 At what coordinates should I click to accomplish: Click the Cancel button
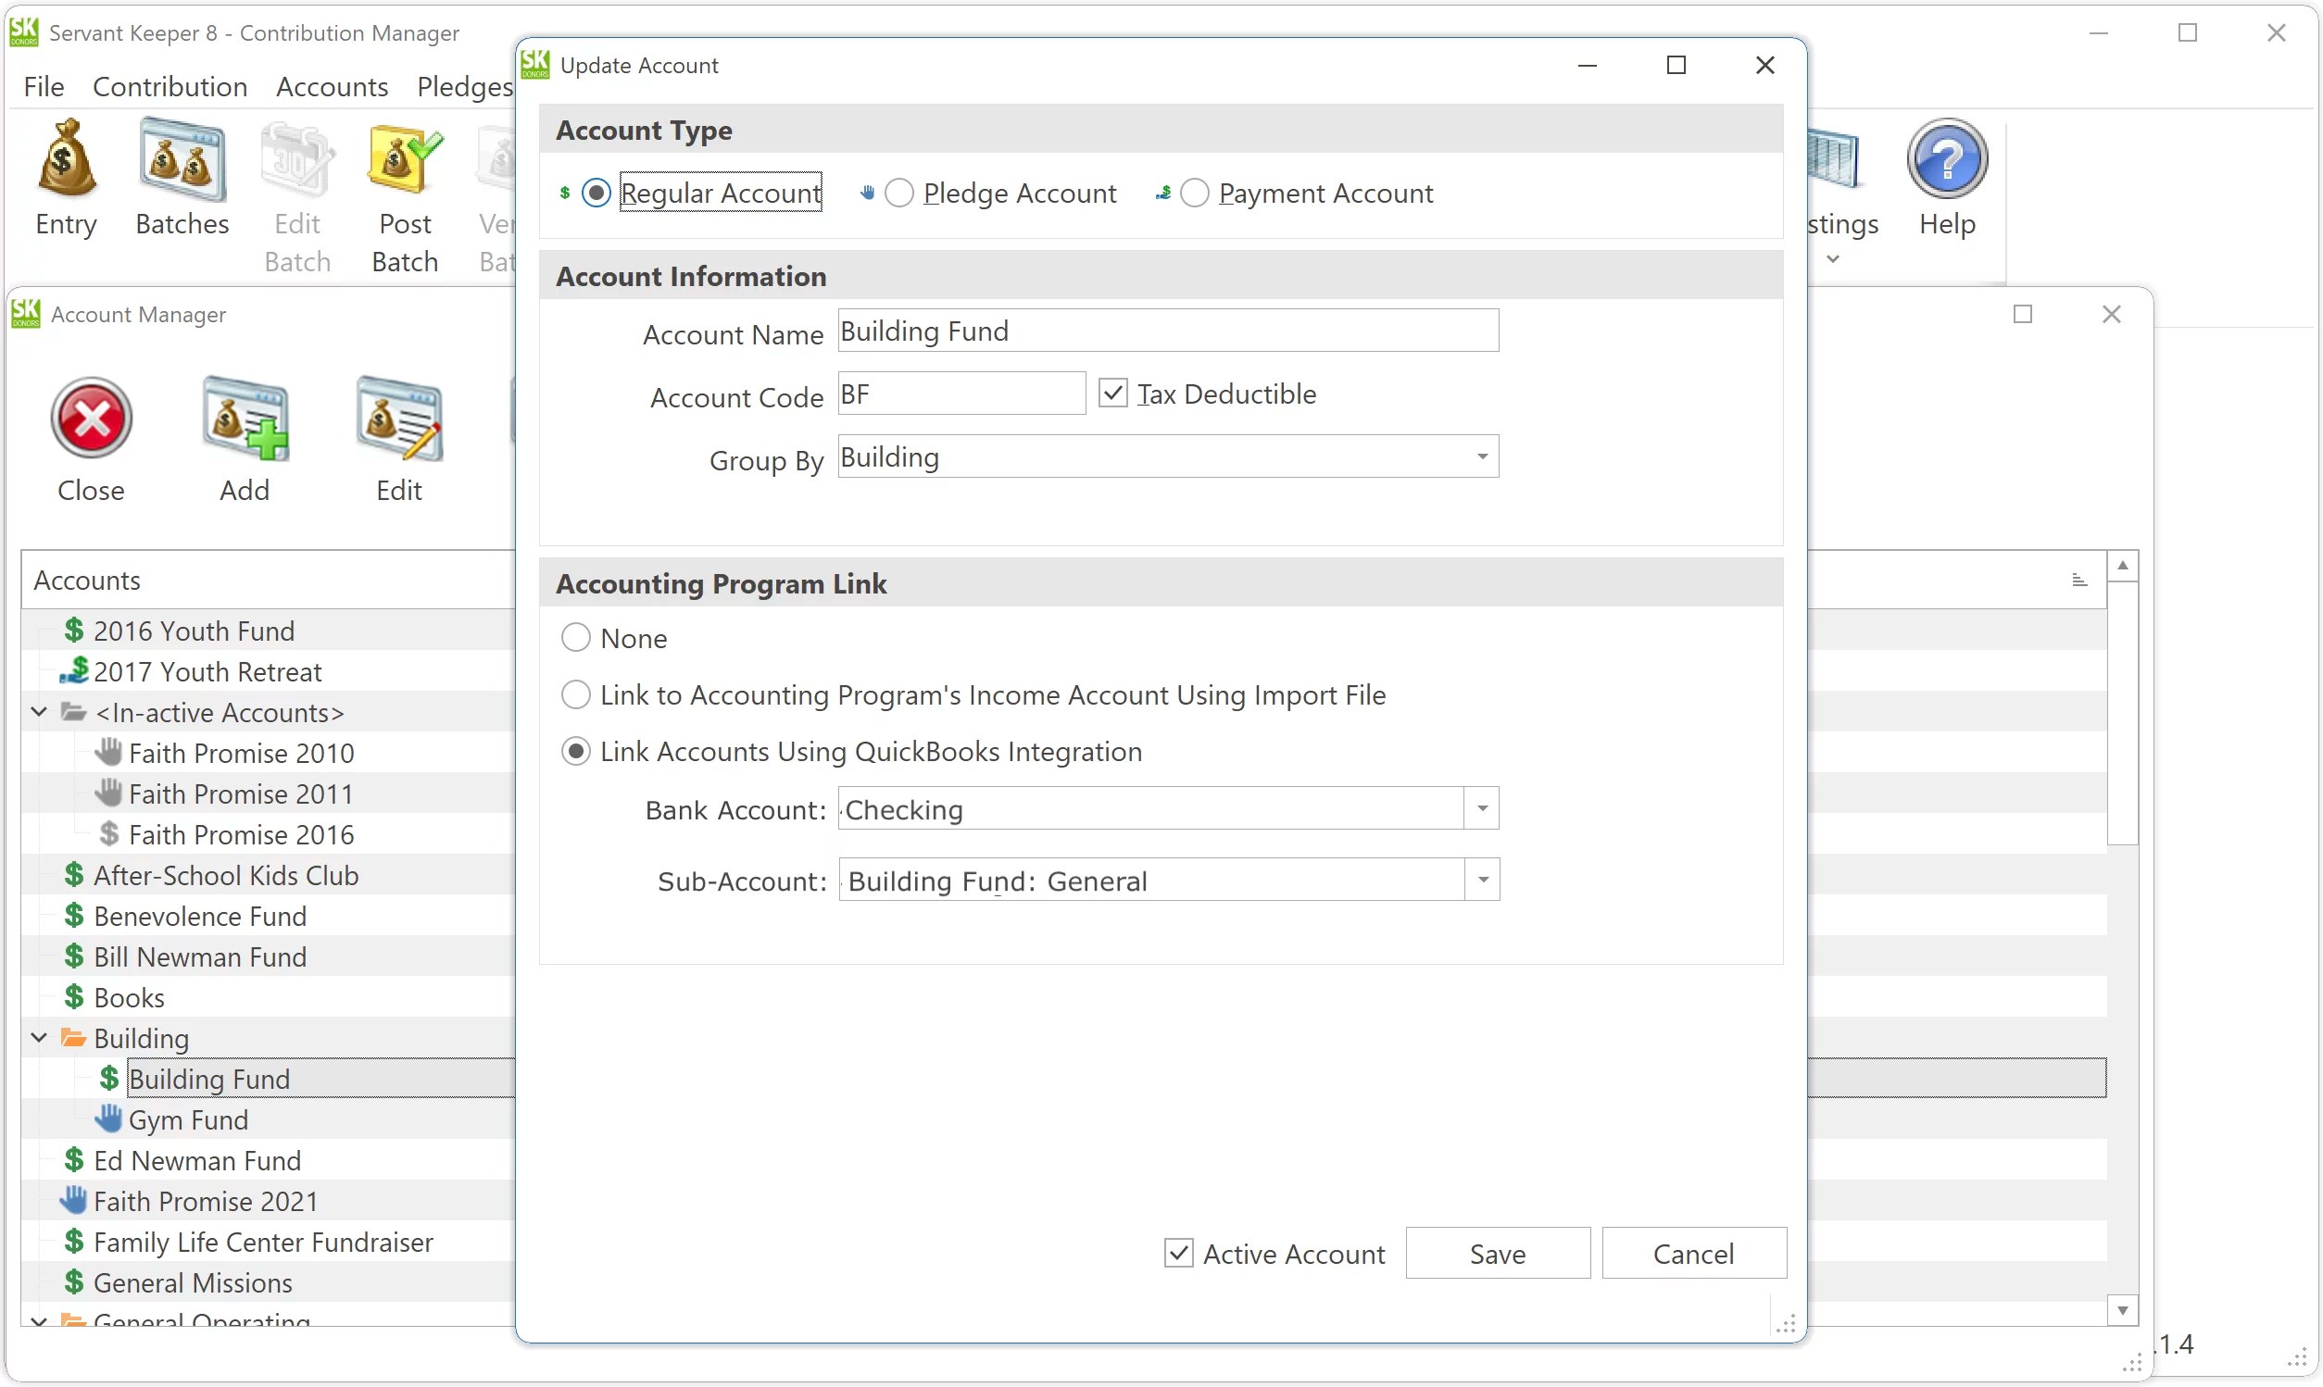tap(1693, 1253)
